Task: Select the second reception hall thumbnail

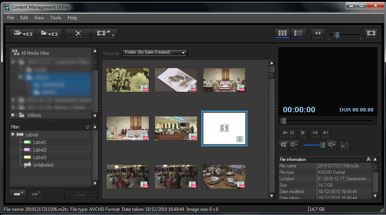Action: click(x=176, y=176)
